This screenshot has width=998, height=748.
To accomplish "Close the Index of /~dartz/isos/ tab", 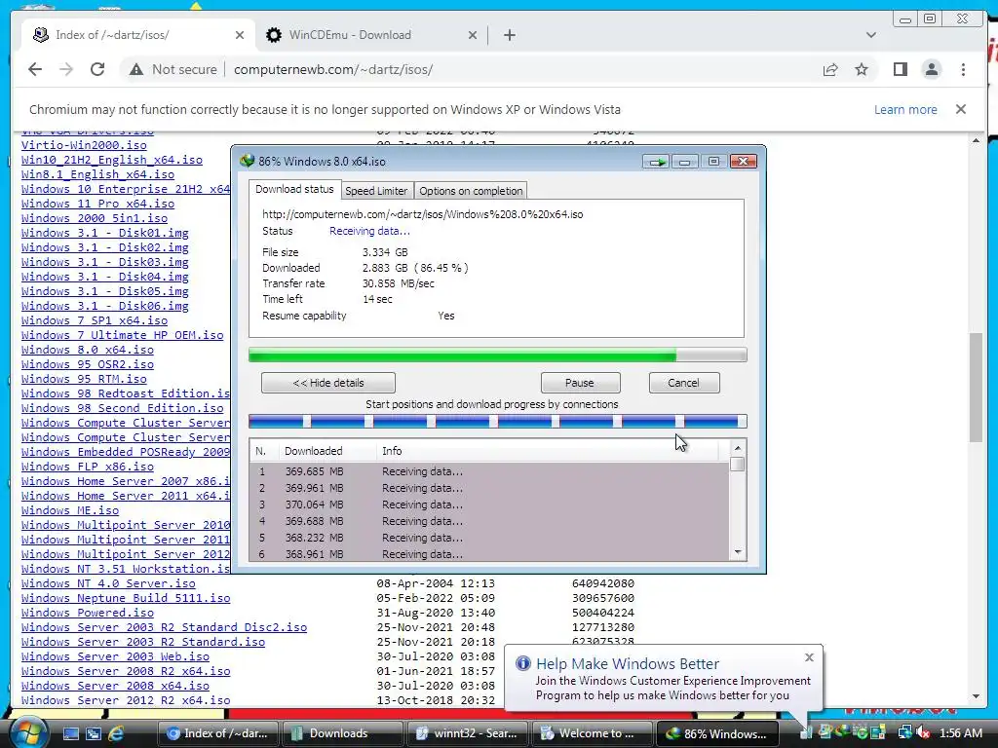I will tap(240, 35).
